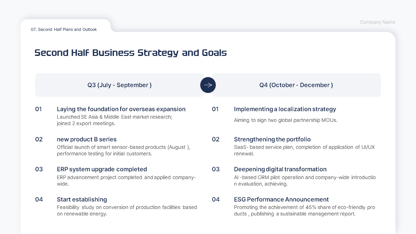Click 'Implementing a localization strategy' heading

click(285, 109)
